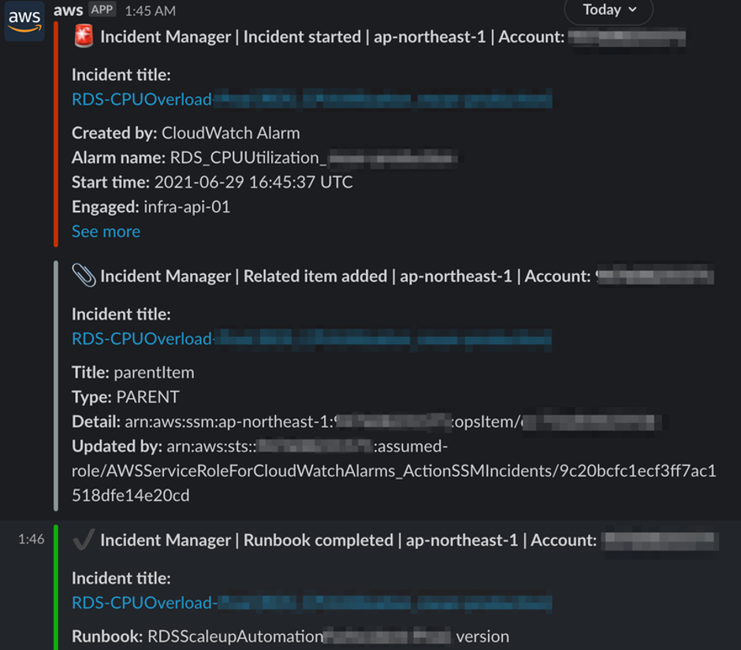Open RDS-CPUOverload link under Related item added
741x650 pixels.
point(142,339)
